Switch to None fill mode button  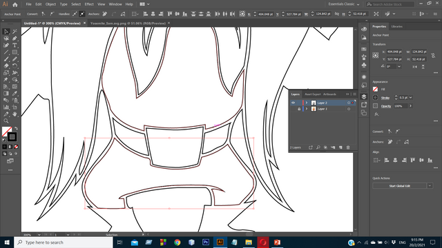[x=16, y=147]
